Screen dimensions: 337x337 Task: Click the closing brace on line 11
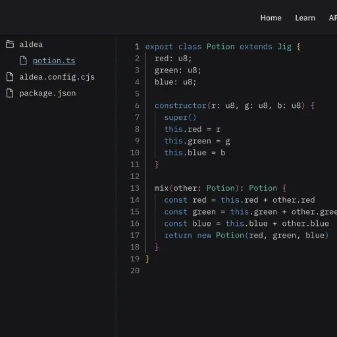click(x=157, y=165)
